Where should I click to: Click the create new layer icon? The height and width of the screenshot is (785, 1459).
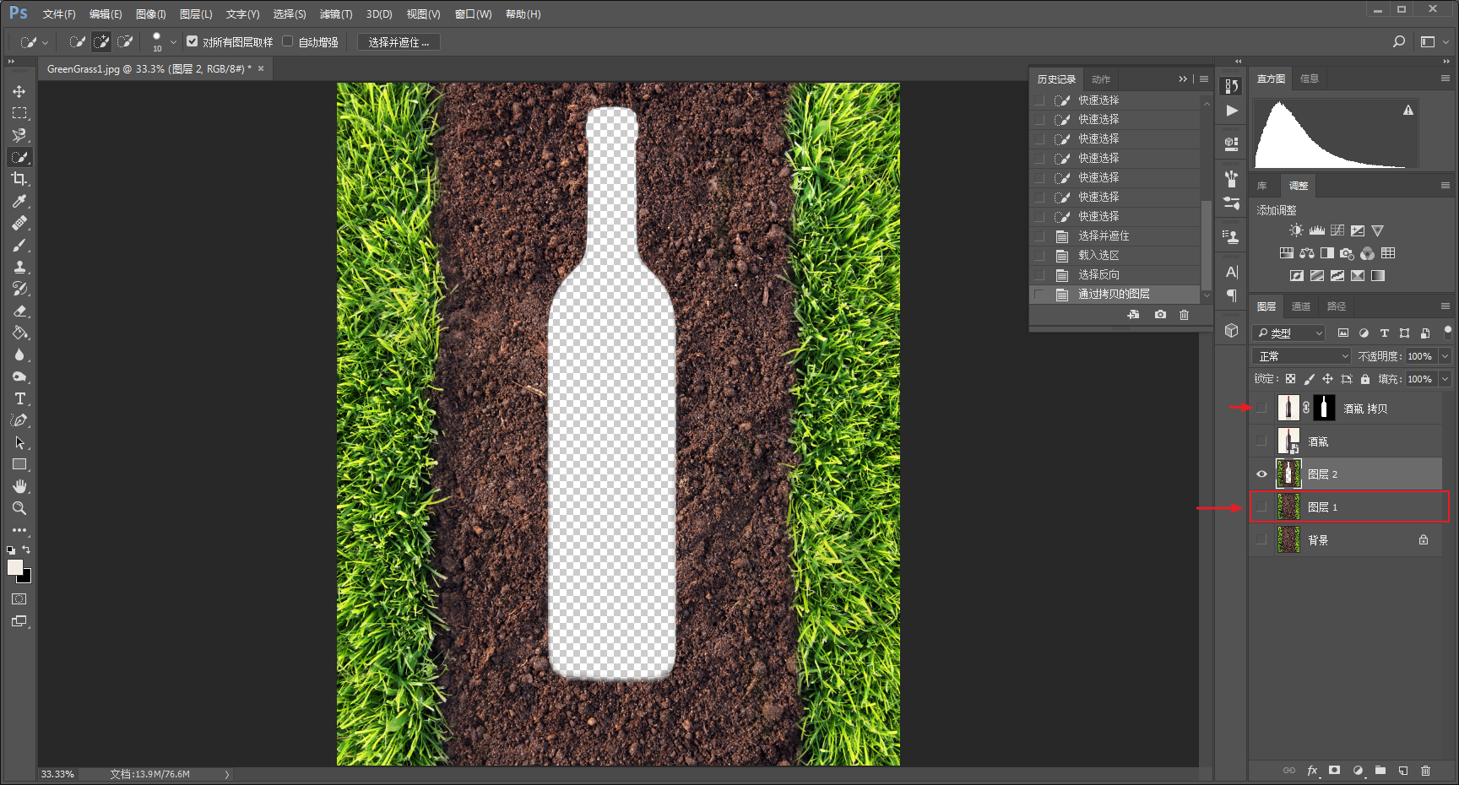click(1402, 770)
